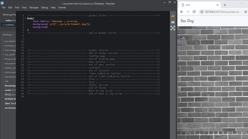
Task: Expand the standard folder
Action: 3,77
